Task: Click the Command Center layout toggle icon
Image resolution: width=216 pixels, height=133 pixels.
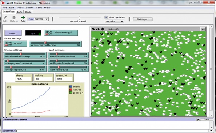Action: pos(198,120)
